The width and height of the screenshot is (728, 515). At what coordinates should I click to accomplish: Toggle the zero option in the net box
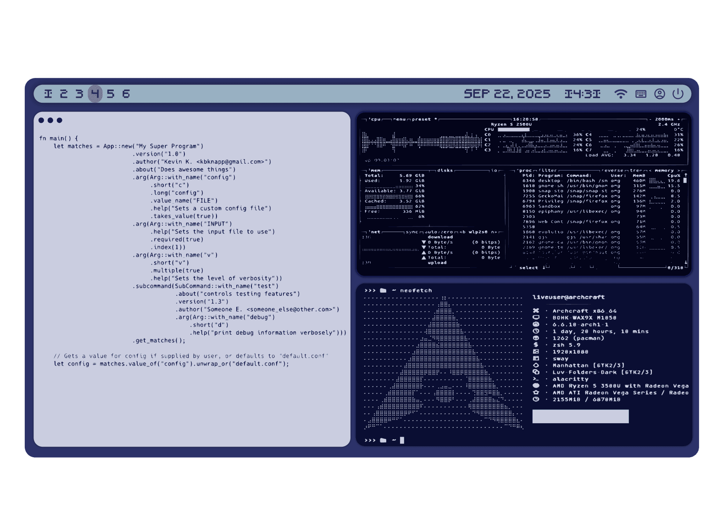point(446,232)
